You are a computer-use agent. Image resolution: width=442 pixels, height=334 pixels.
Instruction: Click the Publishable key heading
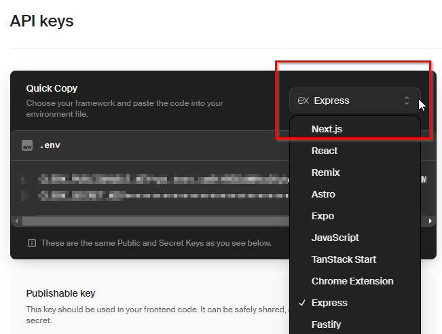click(x=60, y=293)
